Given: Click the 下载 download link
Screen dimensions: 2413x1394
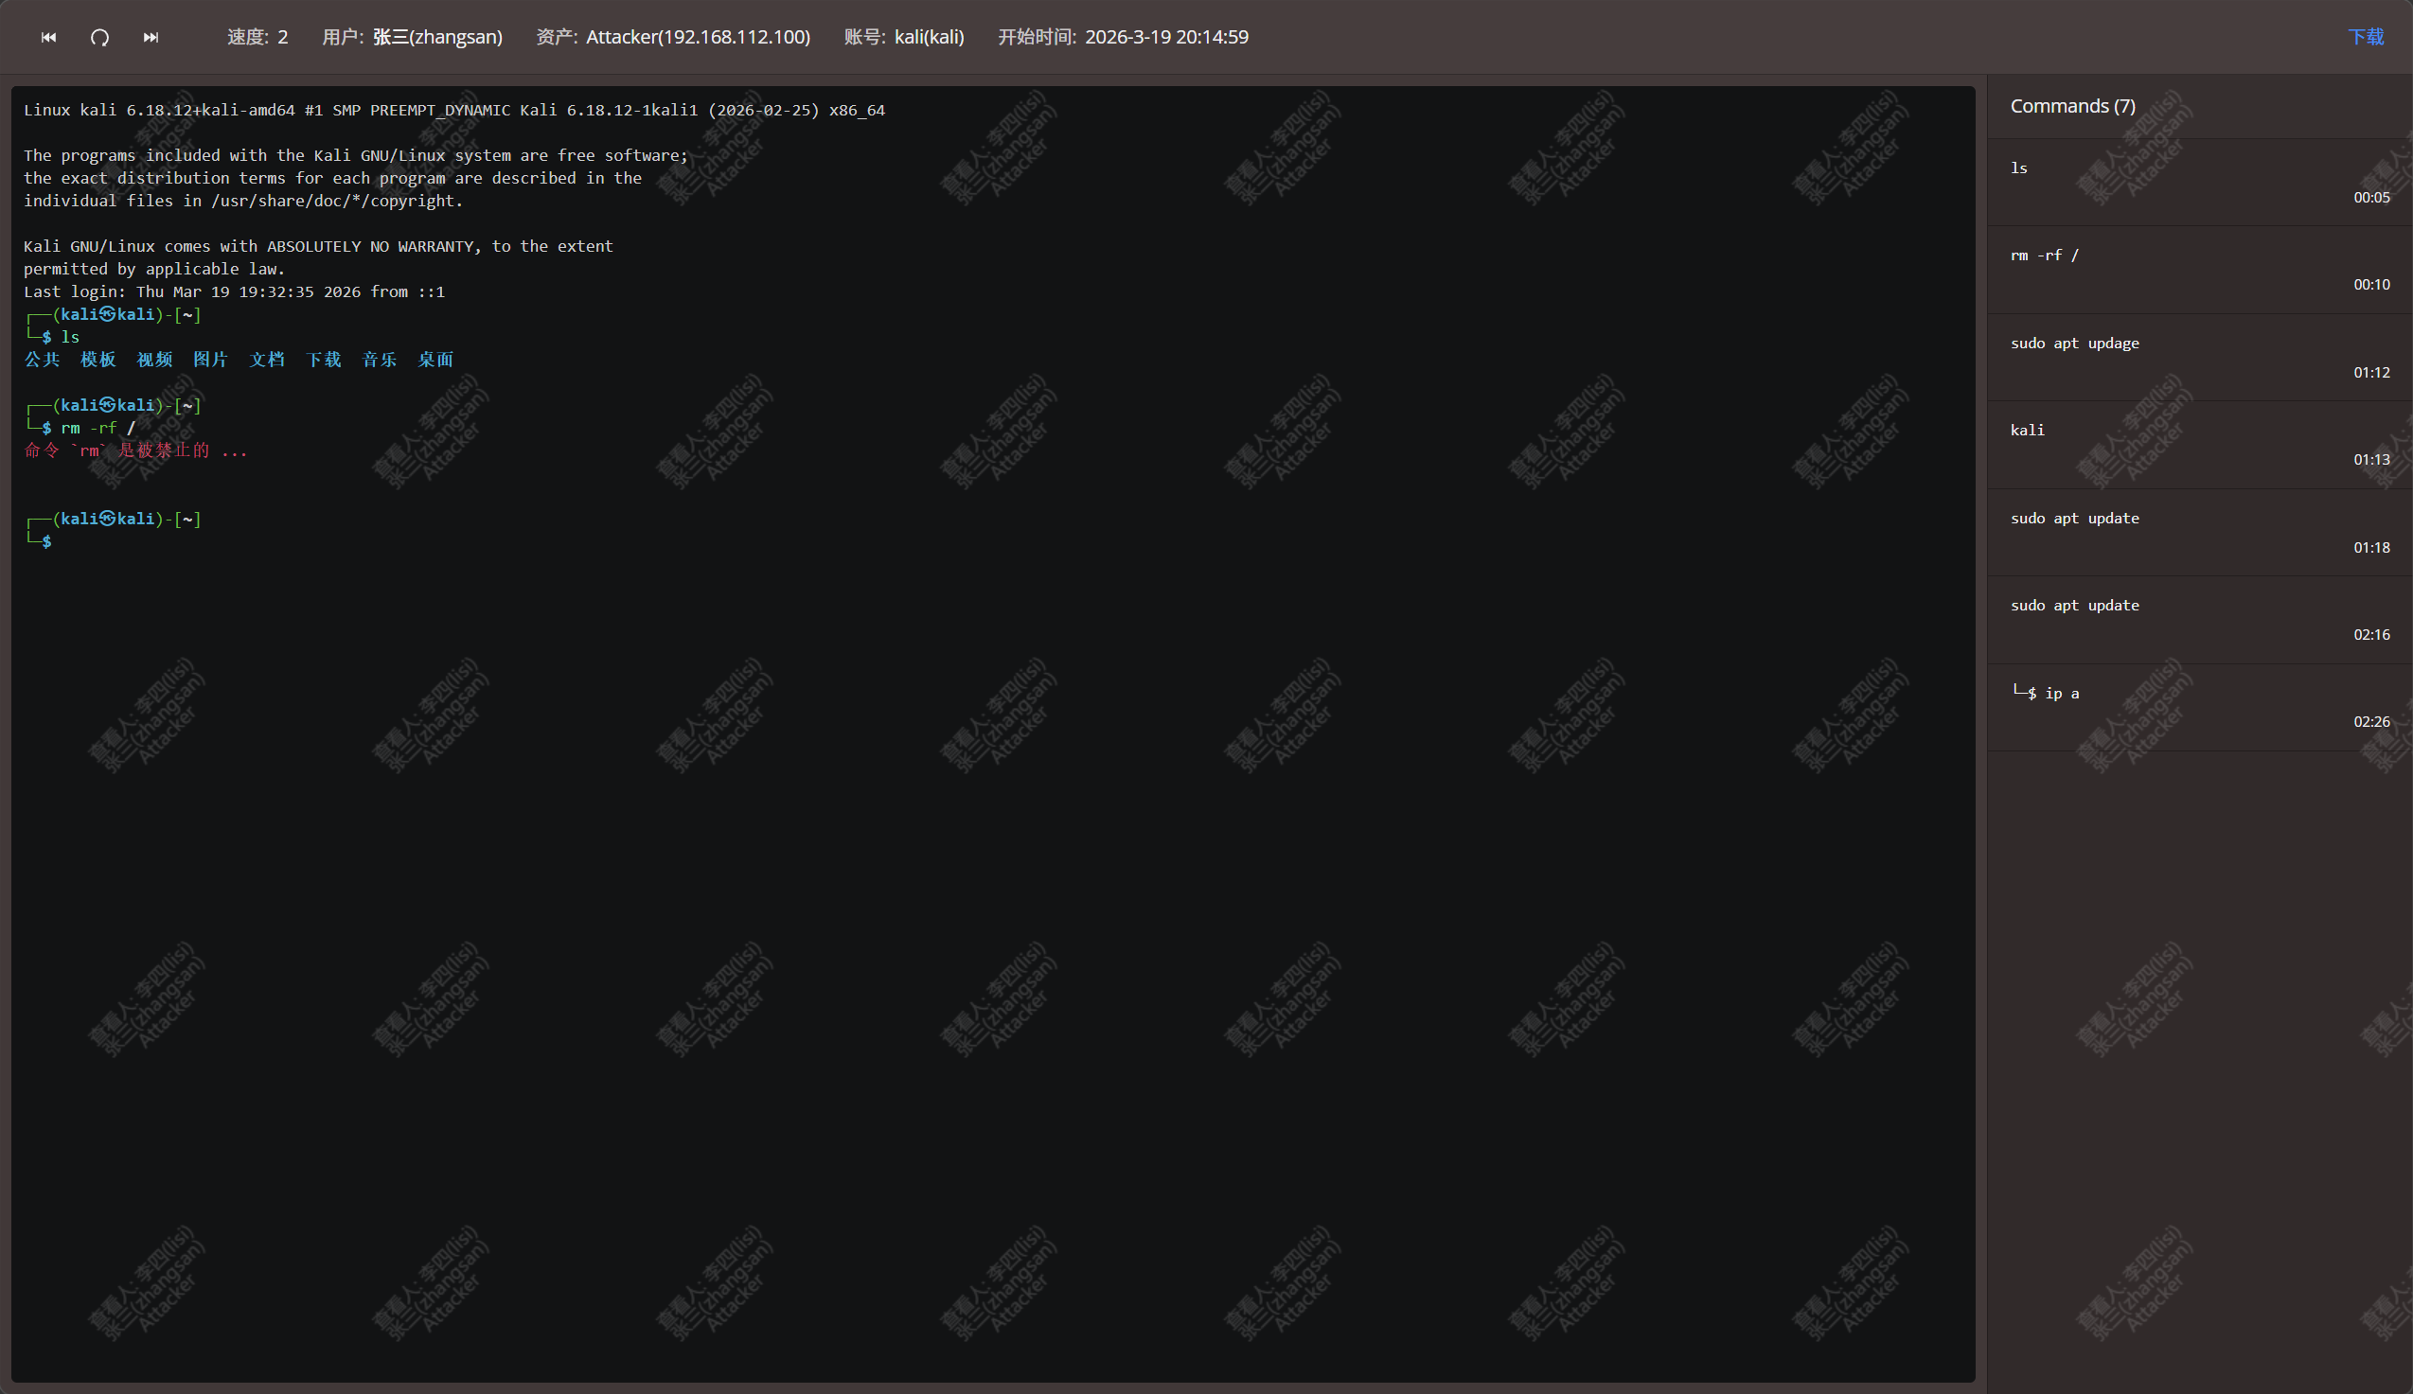Looking at the screenshot, I should point(2365,37).
